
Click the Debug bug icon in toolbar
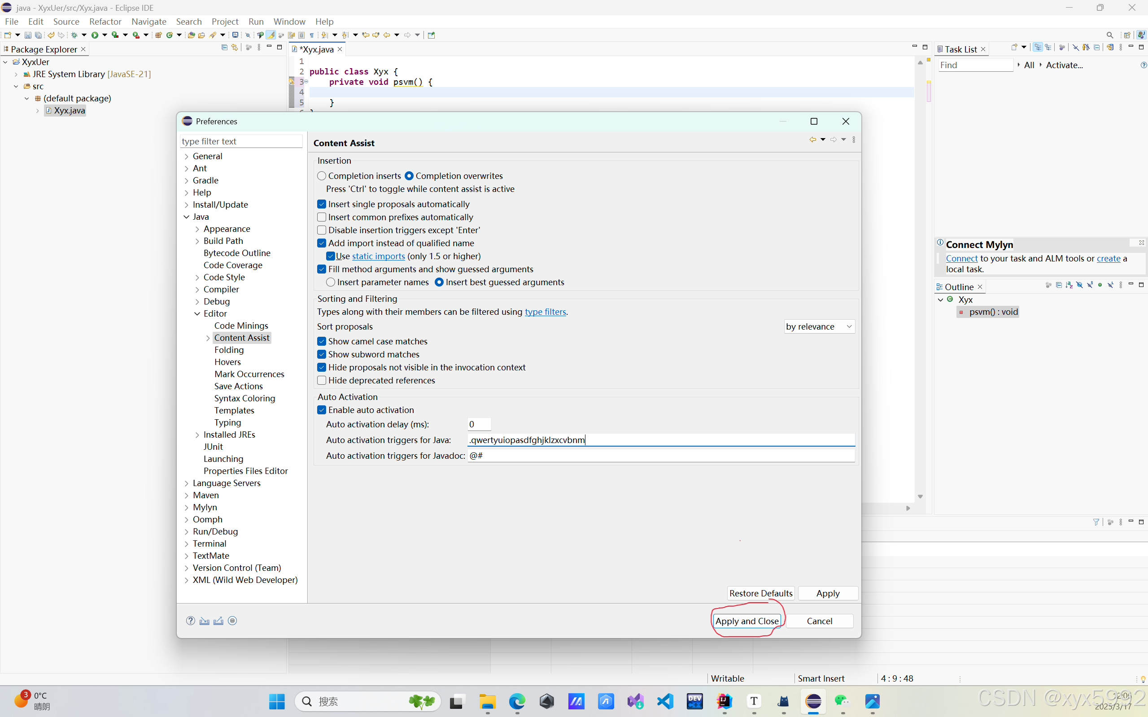tap(74, 35)
